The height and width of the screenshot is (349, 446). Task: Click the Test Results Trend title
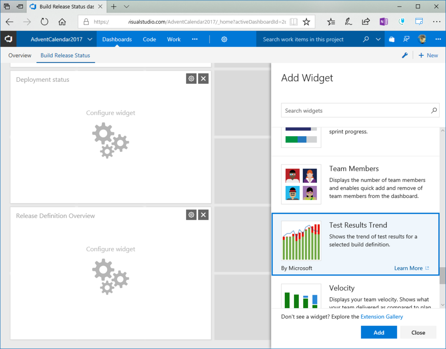tap(358, 225)
